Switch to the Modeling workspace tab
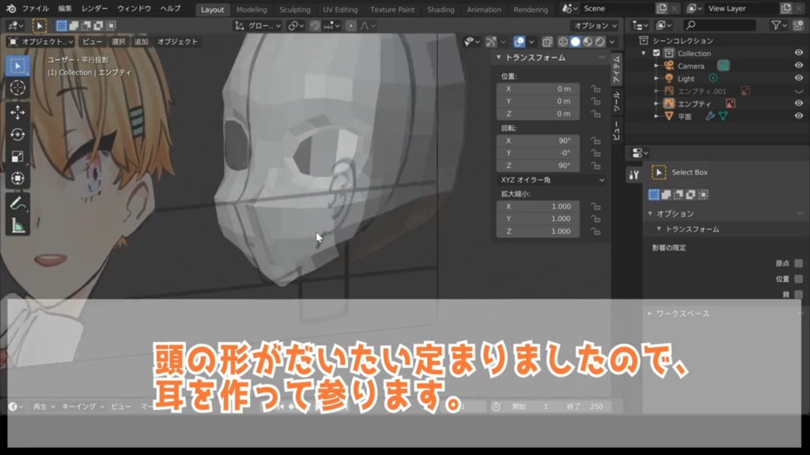The width and height of the screenshot is (810, 455). pyautogui.click(x=252, y=9)
